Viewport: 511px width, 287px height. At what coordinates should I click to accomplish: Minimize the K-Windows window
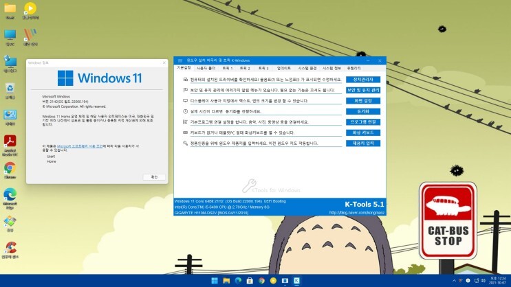368,60
